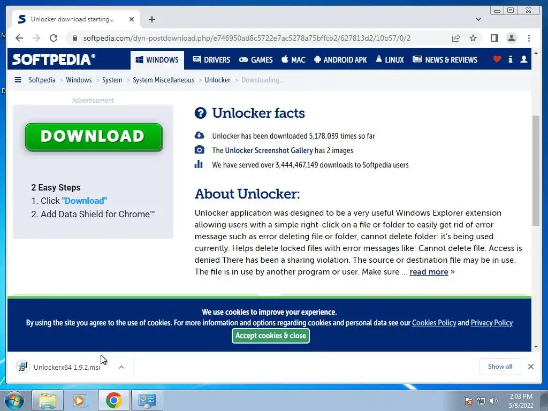548x411 pixels.
Task: Click the scrollbar up arrow
Action: tap(536, 53)
